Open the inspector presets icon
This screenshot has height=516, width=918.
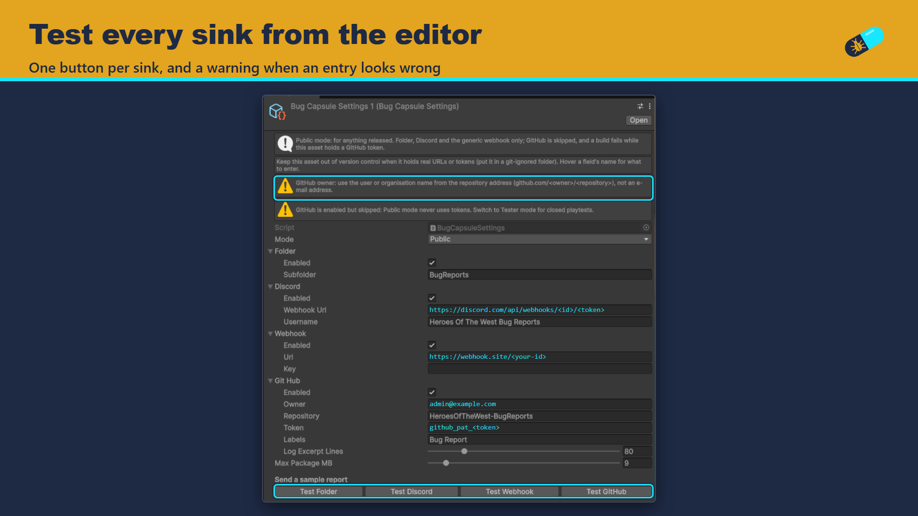coord(640,107)
